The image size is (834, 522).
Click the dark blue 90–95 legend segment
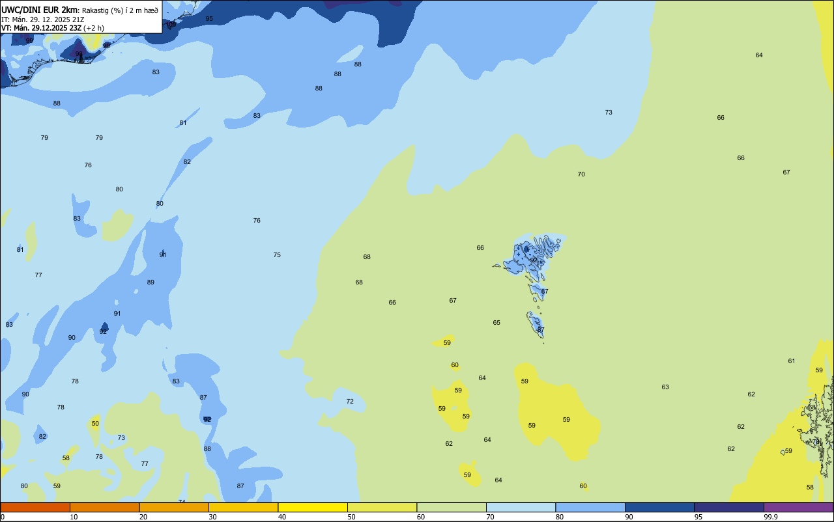click(659, 507)
